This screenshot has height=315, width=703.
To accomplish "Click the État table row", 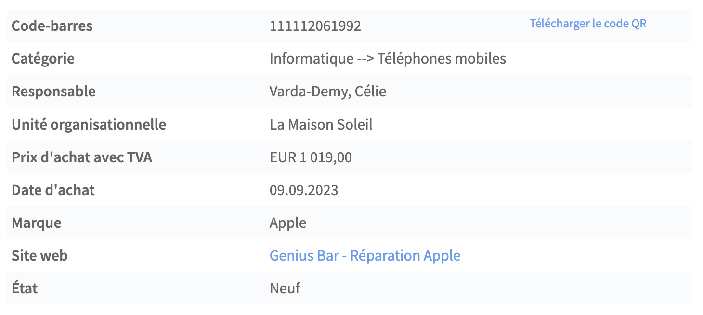I will [349, 288].
